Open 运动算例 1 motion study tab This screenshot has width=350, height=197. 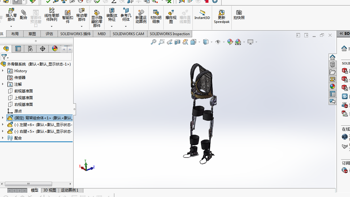70,190
